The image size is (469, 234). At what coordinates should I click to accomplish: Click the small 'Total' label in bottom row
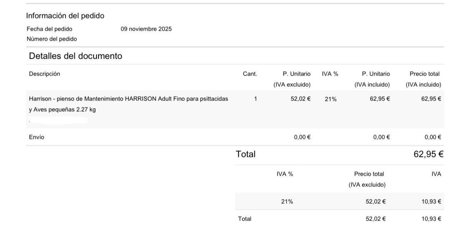[245, 219]
